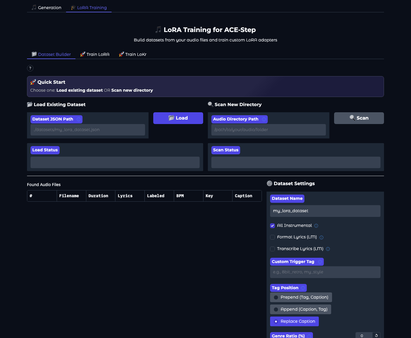Click info icon beside Genre Ratio (%)
The width and height of the screenshot is (411, 338).
[309, 336]
